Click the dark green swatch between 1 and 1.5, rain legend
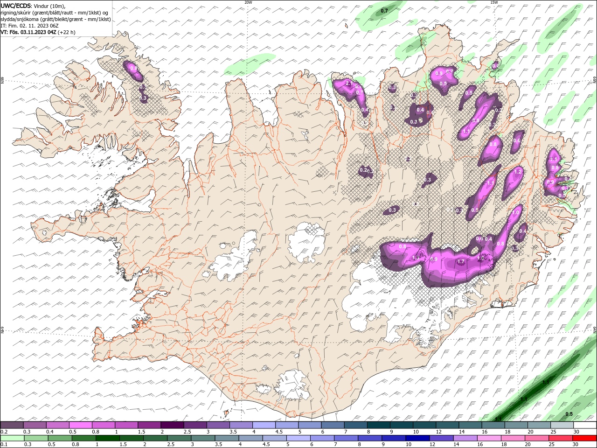 coord(108,438)
